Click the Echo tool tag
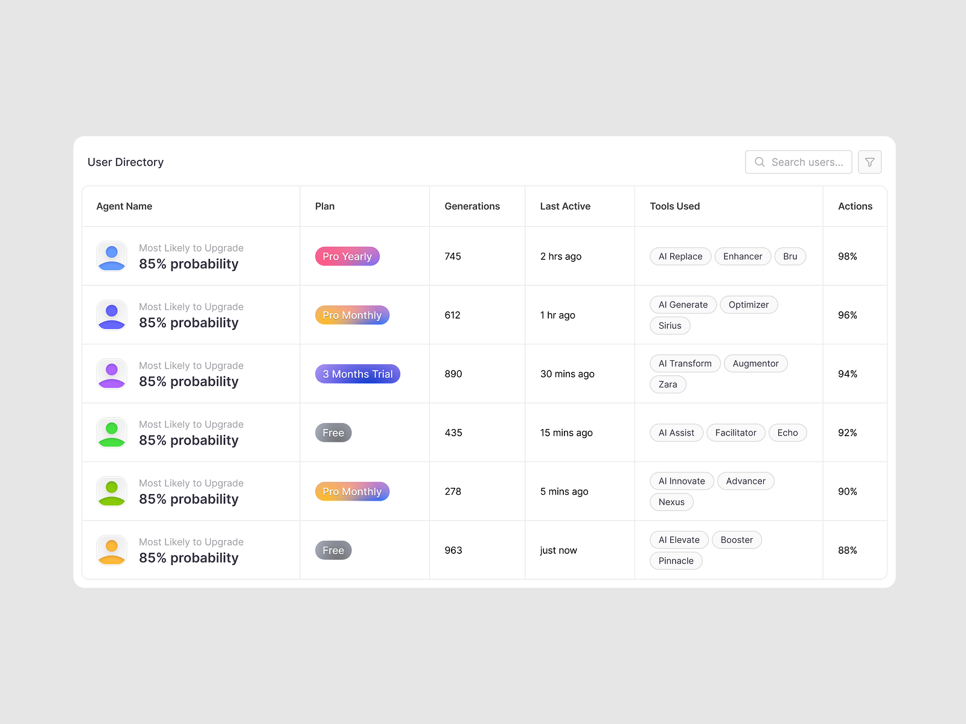966x724 pixels. [x=787, y=432]
